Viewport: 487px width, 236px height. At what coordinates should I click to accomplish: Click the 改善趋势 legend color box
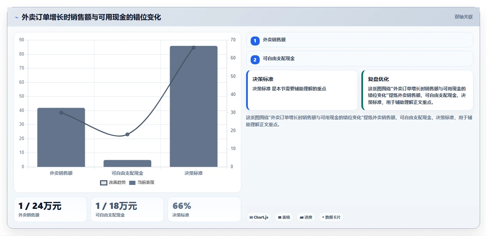click(x=103, y=183)
